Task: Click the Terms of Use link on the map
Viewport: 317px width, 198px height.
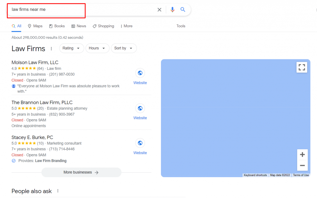Action: [x=301, y=175]
